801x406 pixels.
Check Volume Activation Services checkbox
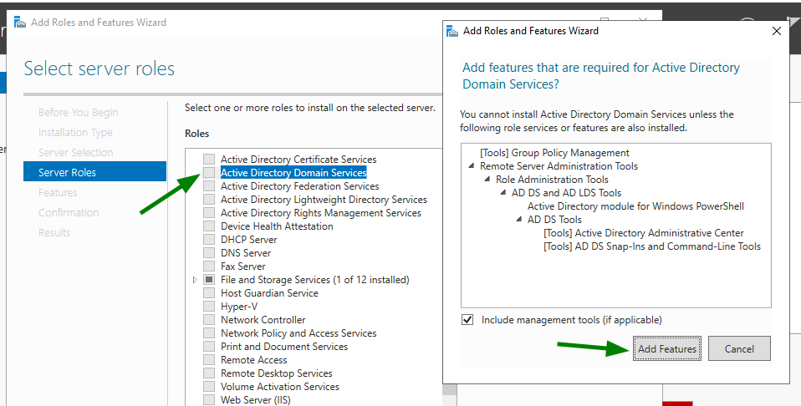tap(209, 387)
